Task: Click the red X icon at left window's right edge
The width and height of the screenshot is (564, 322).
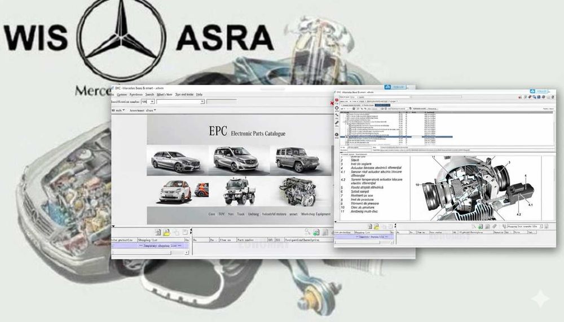Action: tap(332, 104)
